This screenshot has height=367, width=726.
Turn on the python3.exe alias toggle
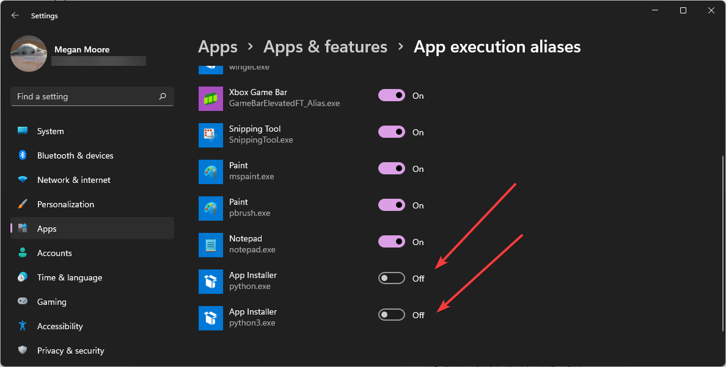tap(392, 315)
